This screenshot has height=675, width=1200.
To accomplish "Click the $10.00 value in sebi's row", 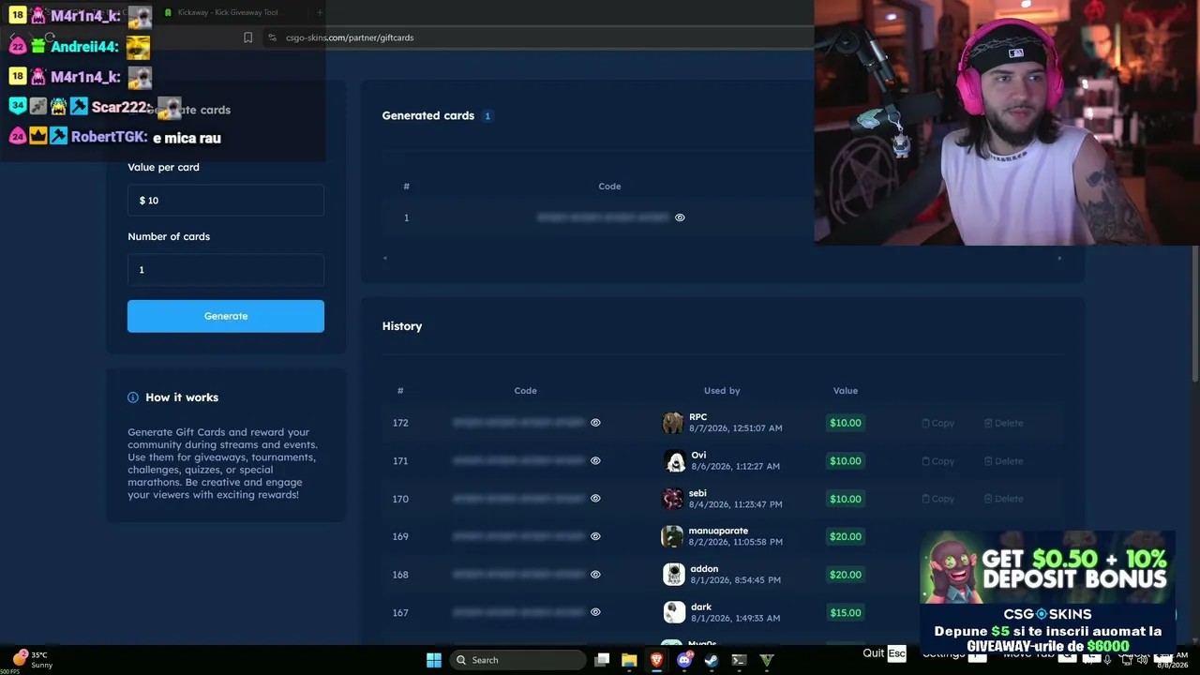I will [845, 499].
